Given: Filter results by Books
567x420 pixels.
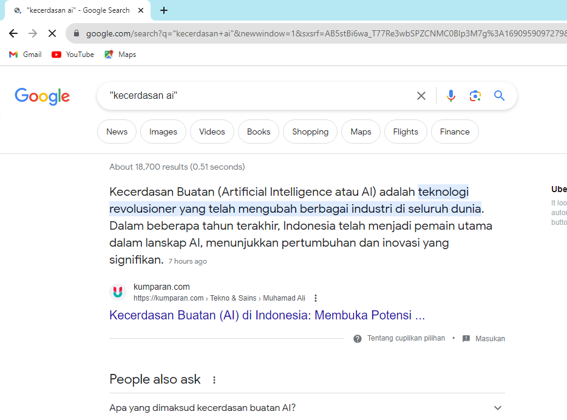Looking at the screenshot, I should [259, 132].
